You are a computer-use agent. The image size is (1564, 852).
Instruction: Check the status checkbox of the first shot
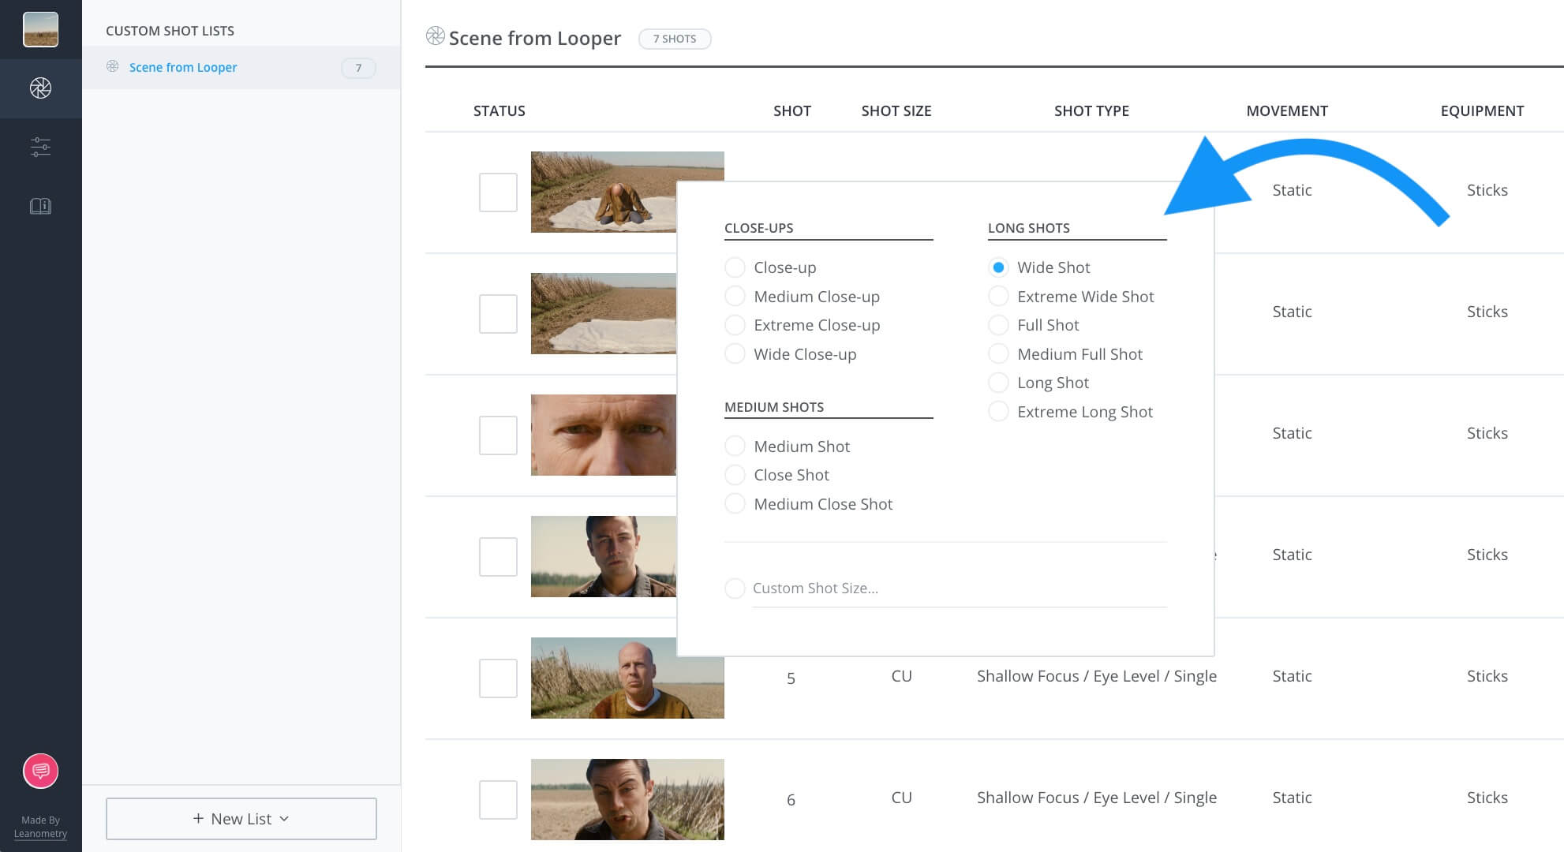tap(498, 192)
